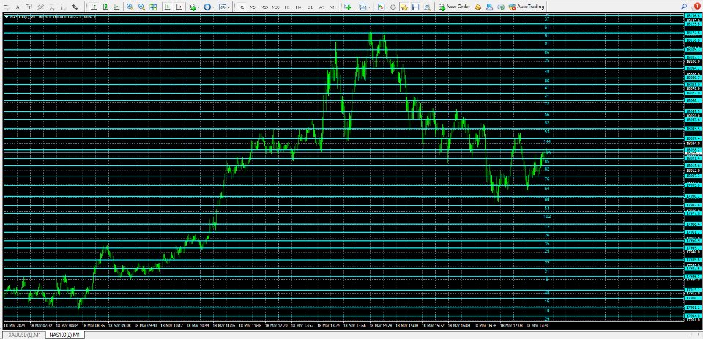Open the Data Window crosshair icon

pos(393,7)
